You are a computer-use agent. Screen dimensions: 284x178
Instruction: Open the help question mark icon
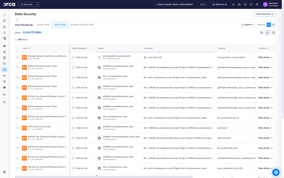[x=257, y=4]
